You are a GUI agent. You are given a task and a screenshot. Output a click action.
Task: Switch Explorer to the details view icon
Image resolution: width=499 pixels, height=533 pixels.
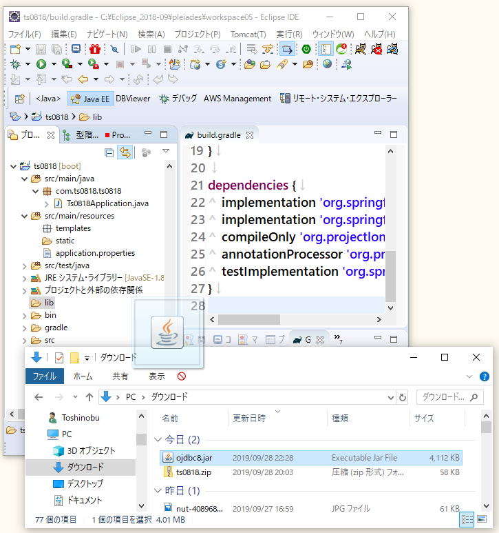(467, 519)
